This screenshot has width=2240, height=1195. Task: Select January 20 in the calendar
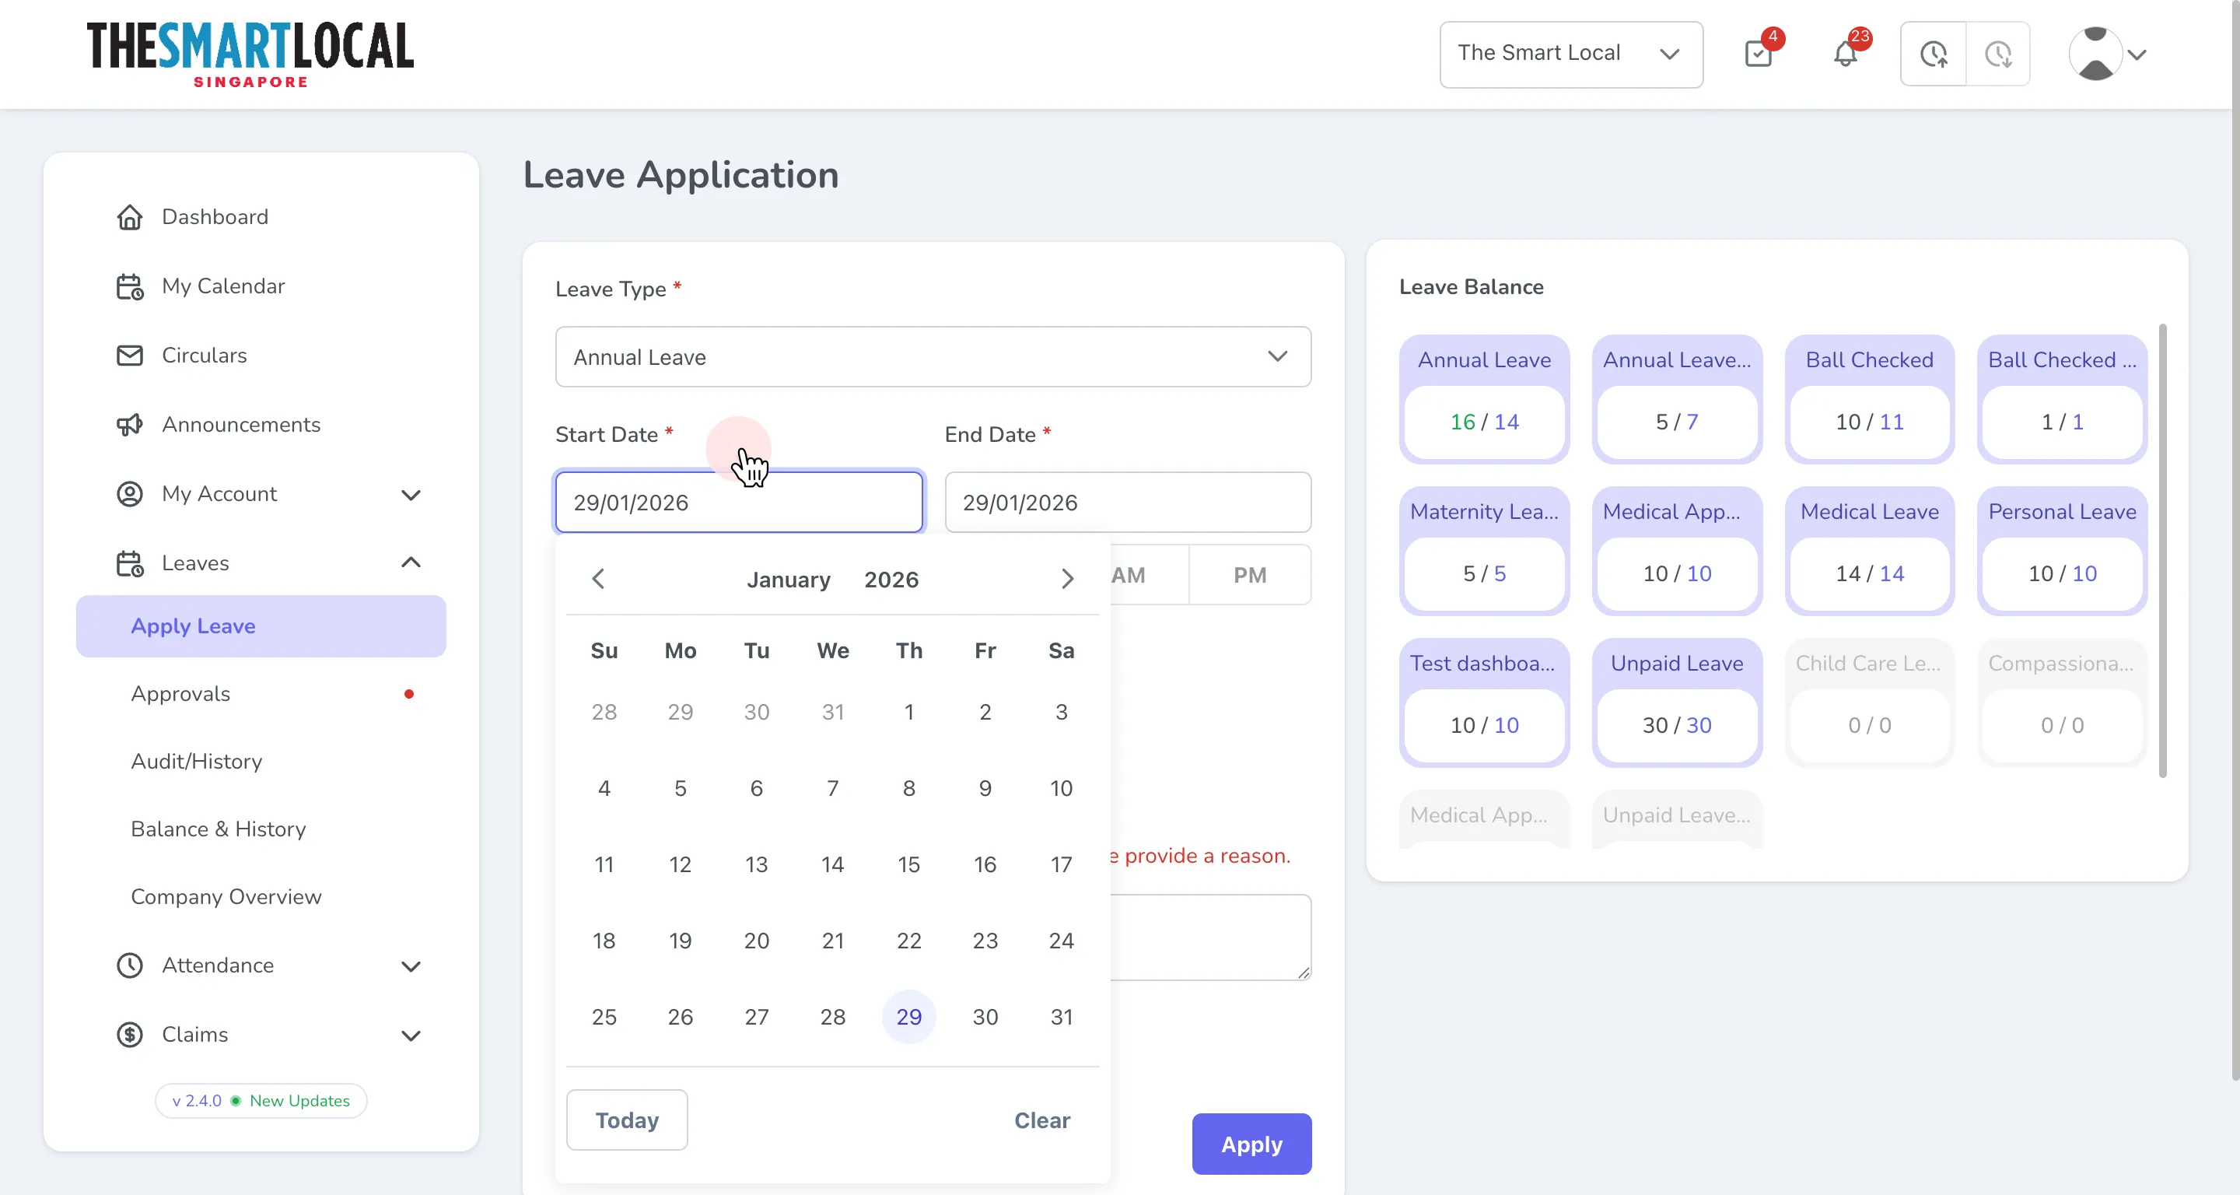tap(757, 941)
